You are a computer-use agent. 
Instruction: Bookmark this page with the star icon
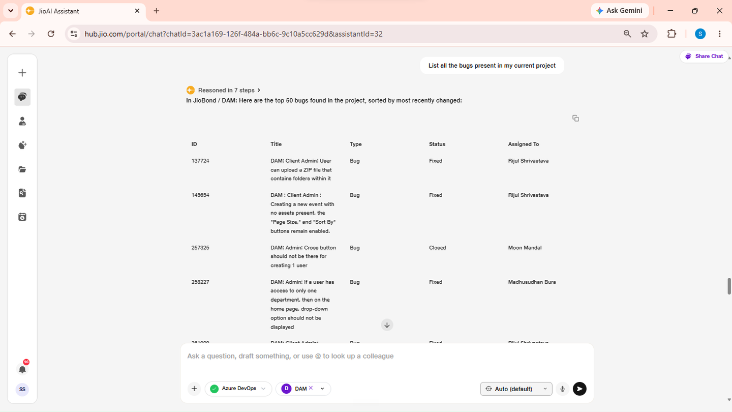point(645,34)
